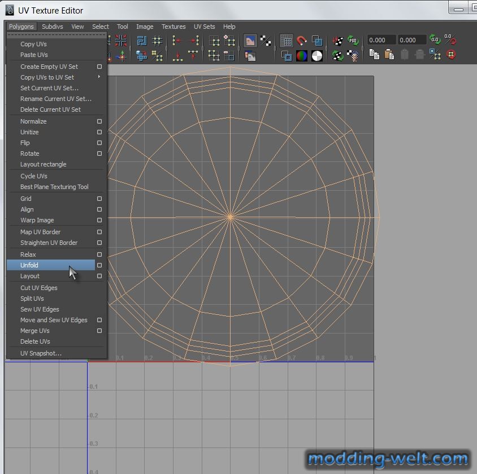477x474 pixels.
Task: Click the cube-to-cross Unfold toolbar icon
Action: pos(142,56)
